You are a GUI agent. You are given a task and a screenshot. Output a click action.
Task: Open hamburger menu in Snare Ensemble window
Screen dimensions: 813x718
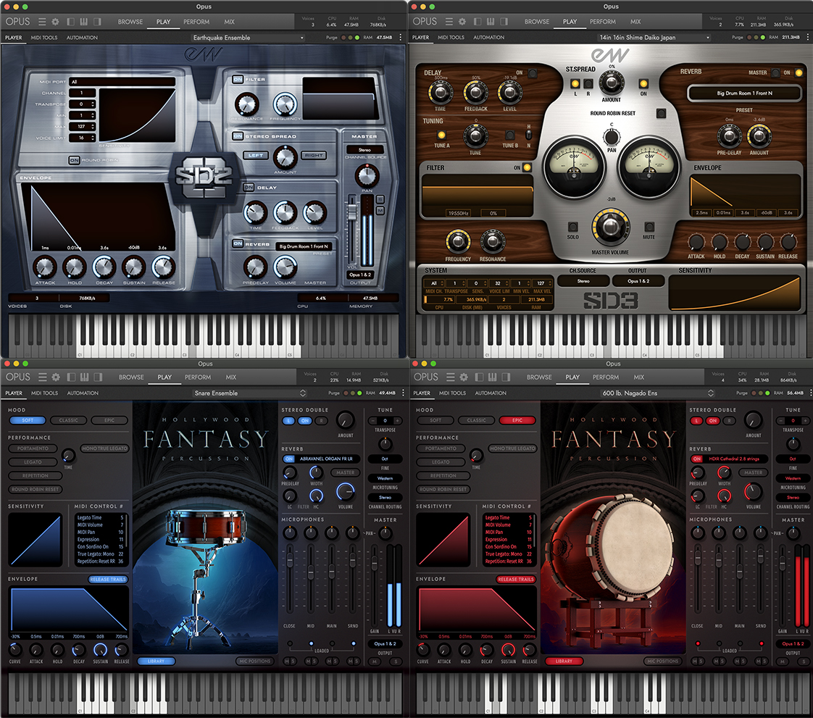pos(43,377)
